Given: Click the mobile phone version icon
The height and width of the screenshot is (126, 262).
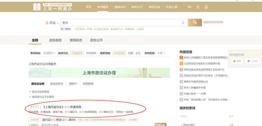Looking at the screenshot, I should point(206,7).
